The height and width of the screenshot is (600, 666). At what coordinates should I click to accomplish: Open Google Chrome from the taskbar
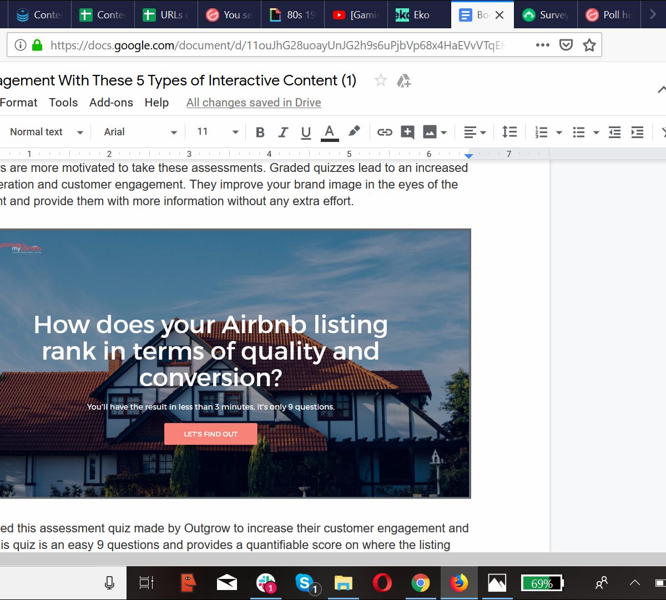[420, 583]
